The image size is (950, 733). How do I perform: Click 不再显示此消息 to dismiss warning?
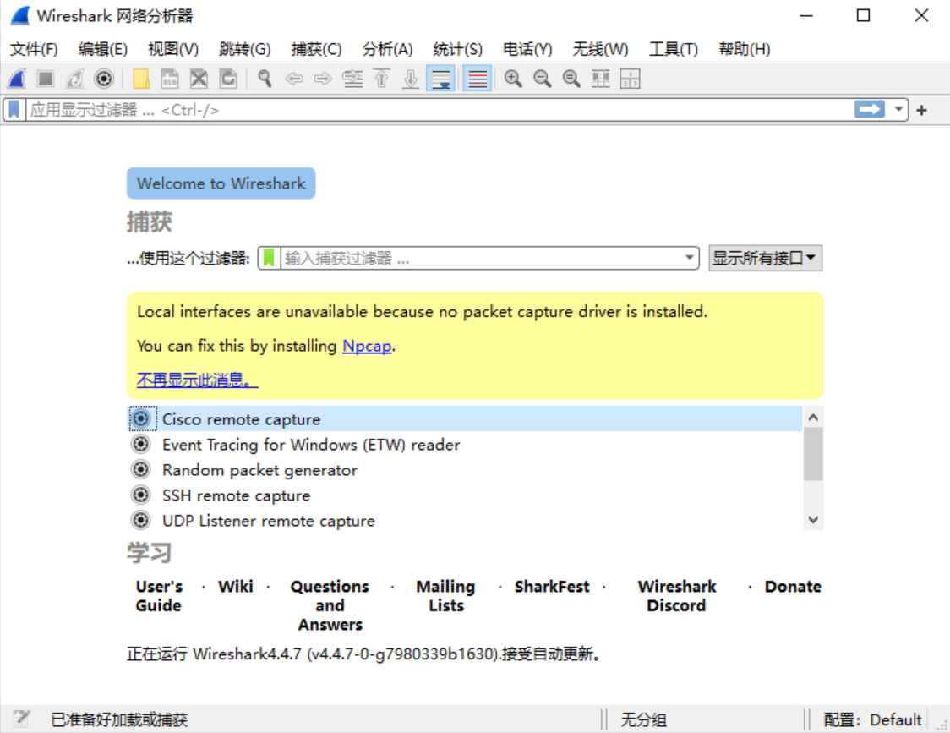[194, 380]
